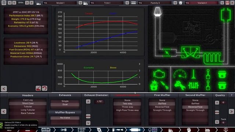The height and width of the screenshot is (132, 235).
Task: Open the calendar icon at top left
Action: 4,3
